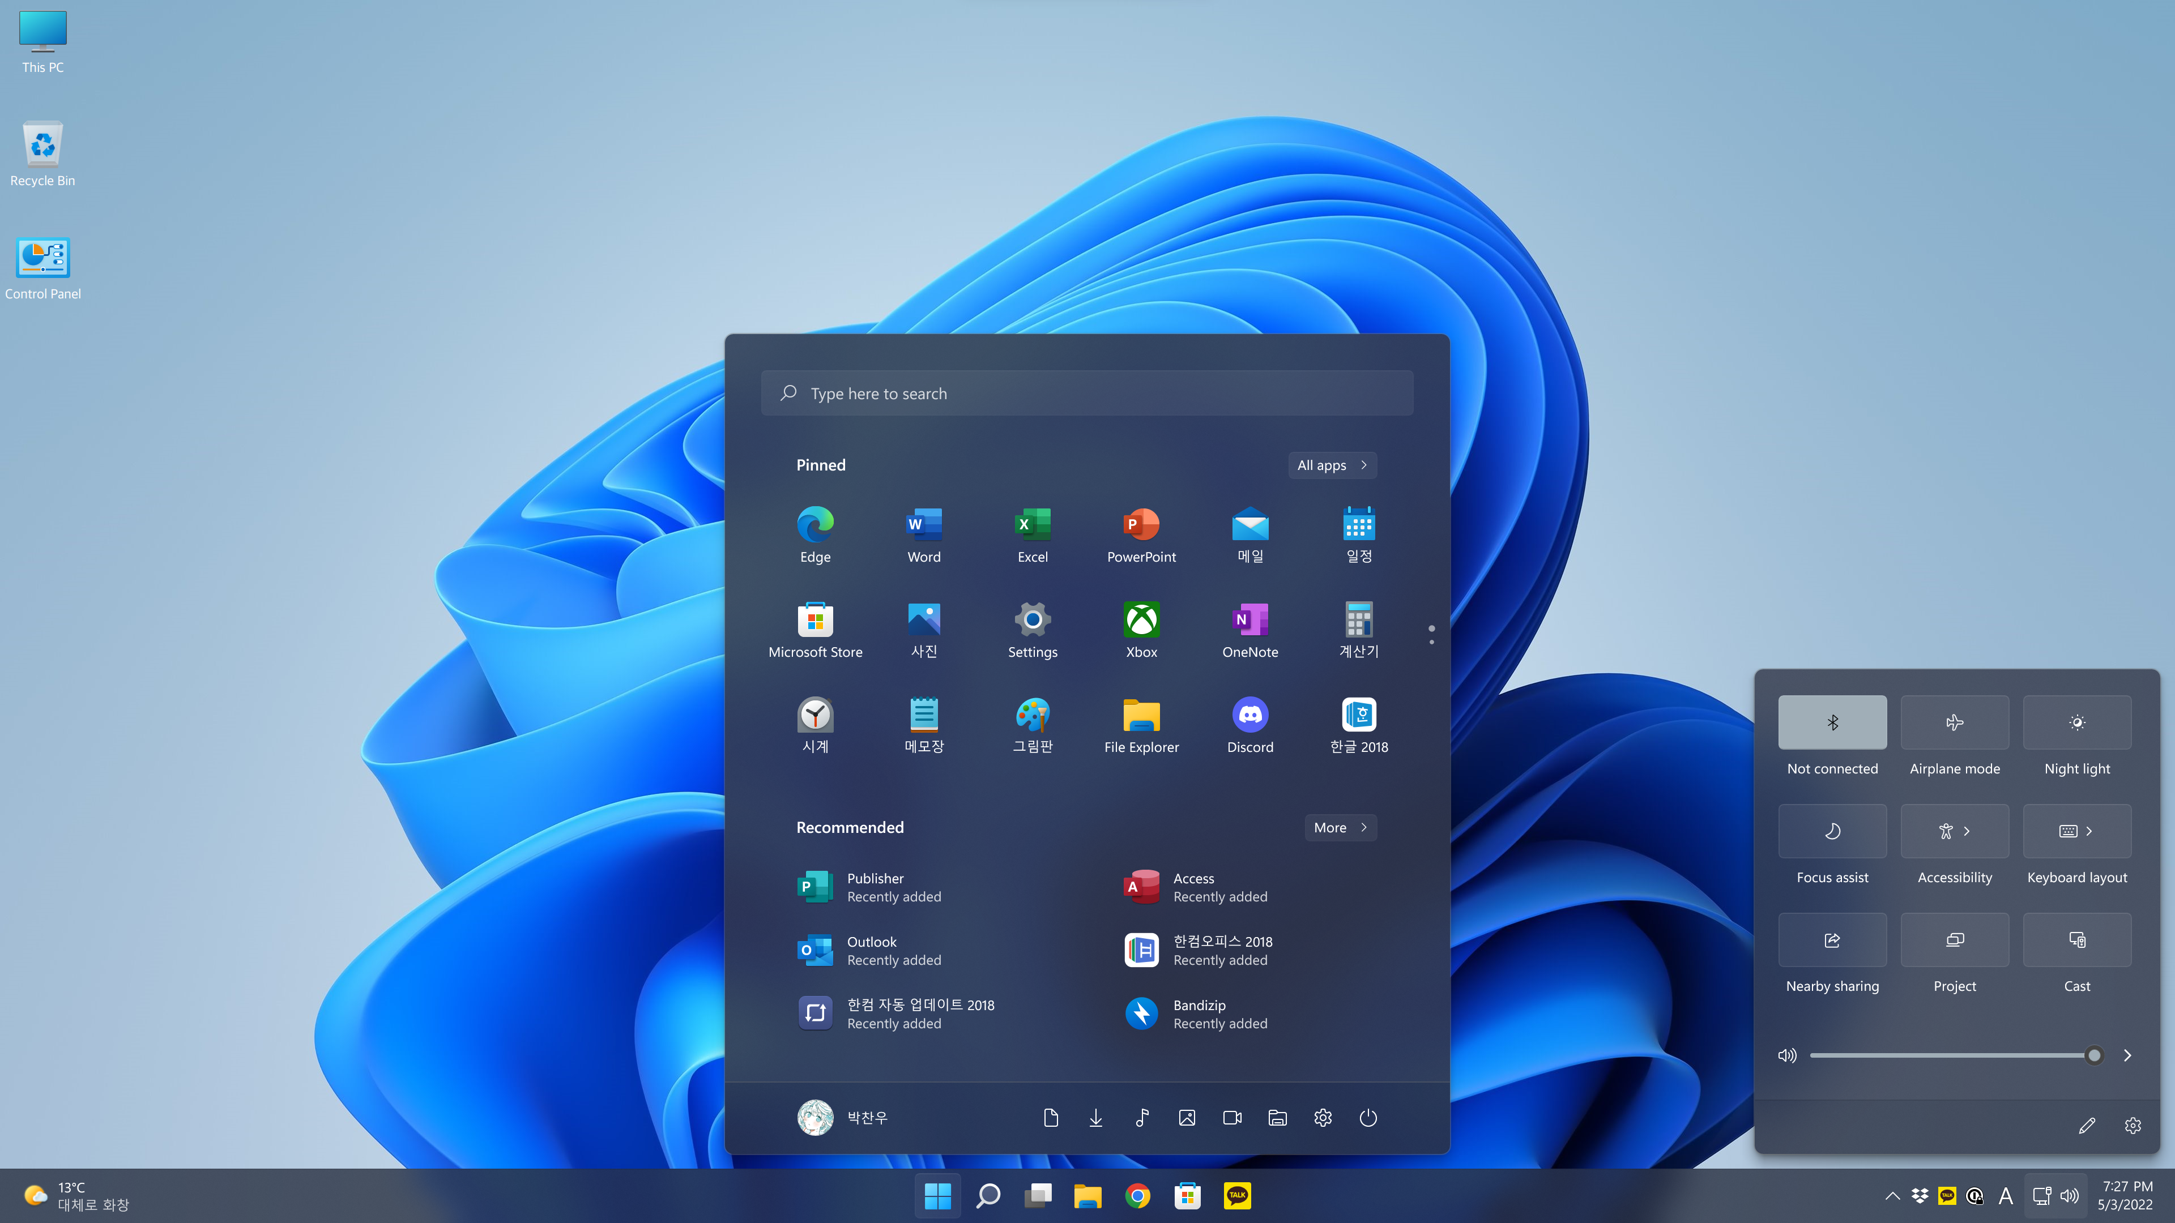Open Documents folder icon in Start footer
The height and width of the screenshot is (1223, 2175).
tap(1050, 1118)
